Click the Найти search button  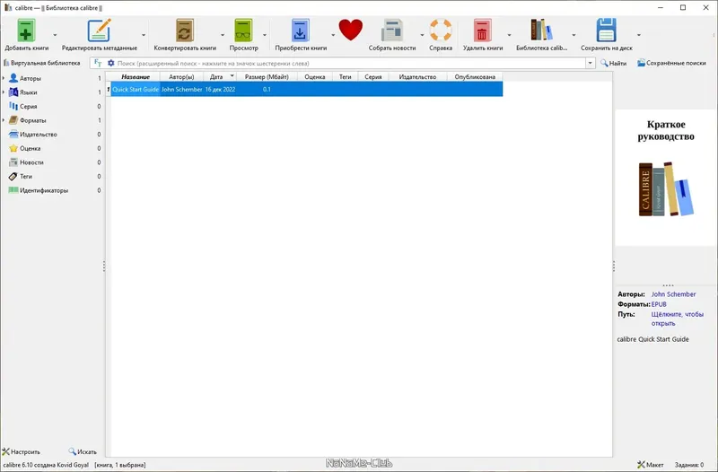[613, 63]
